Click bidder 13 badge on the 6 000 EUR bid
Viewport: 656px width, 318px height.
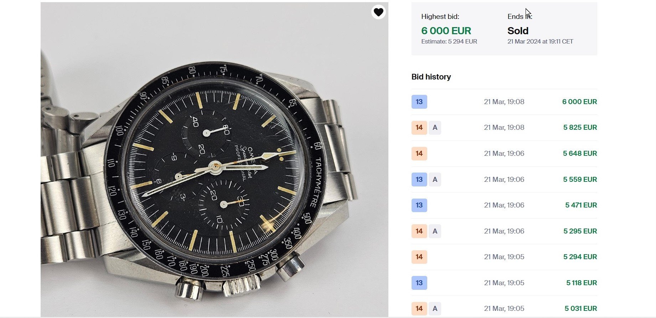pos(419,102)
